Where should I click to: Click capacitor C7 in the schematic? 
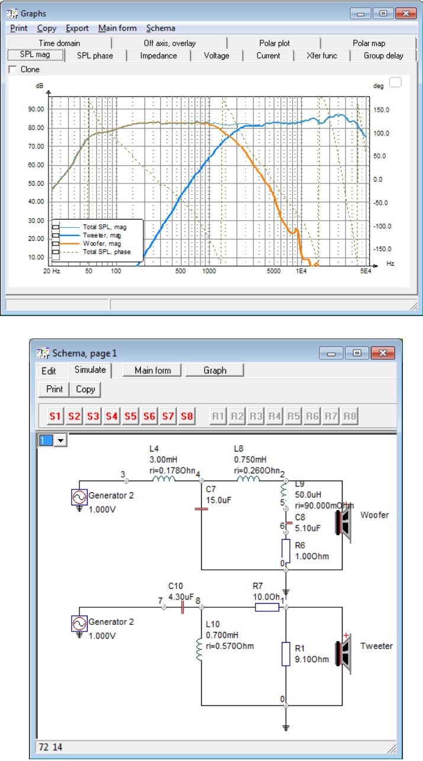[x=202, y=508]
